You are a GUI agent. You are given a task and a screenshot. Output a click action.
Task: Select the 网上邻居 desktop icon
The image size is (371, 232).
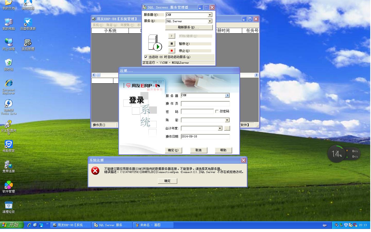click(9, 44)
